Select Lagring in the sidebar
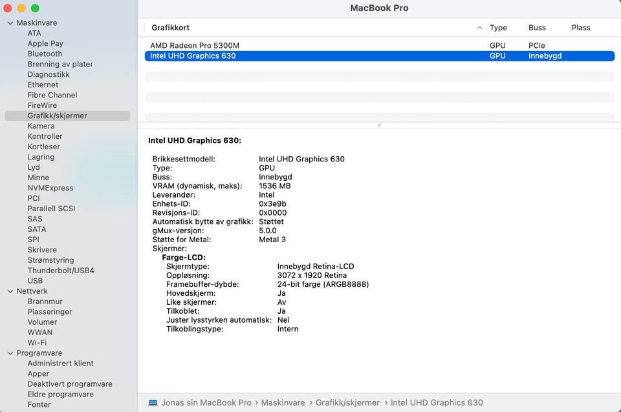Image resolution: width=621 pixels, height=412 pixels. [x=41, y=157]
